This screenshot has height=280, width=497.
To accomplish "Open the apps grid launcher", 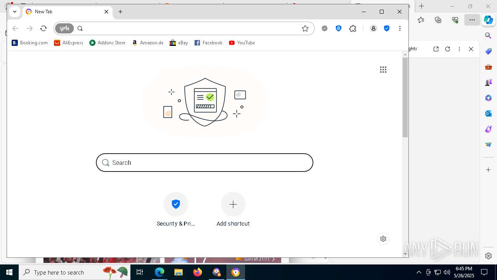I will point(383,70).
